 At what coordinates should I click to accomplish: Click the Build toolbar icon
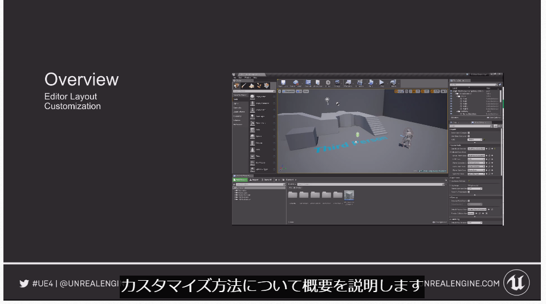click(371, 82)
